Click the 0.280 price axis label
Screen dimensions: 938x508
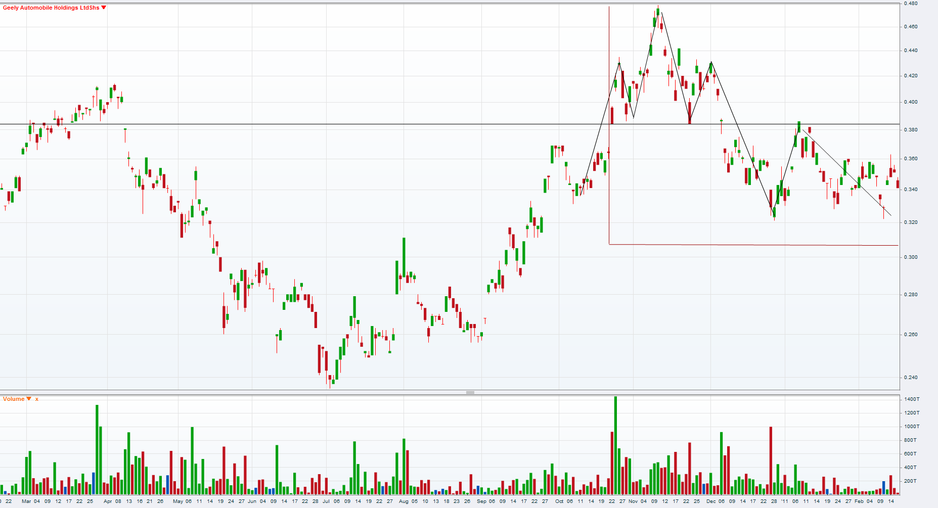[911, 295]
